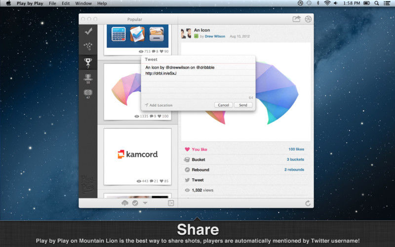The height and width of the screenshot is (247, 395).
Task: Click the eye 1335 views on polygon shot
Action: [141, 116]
